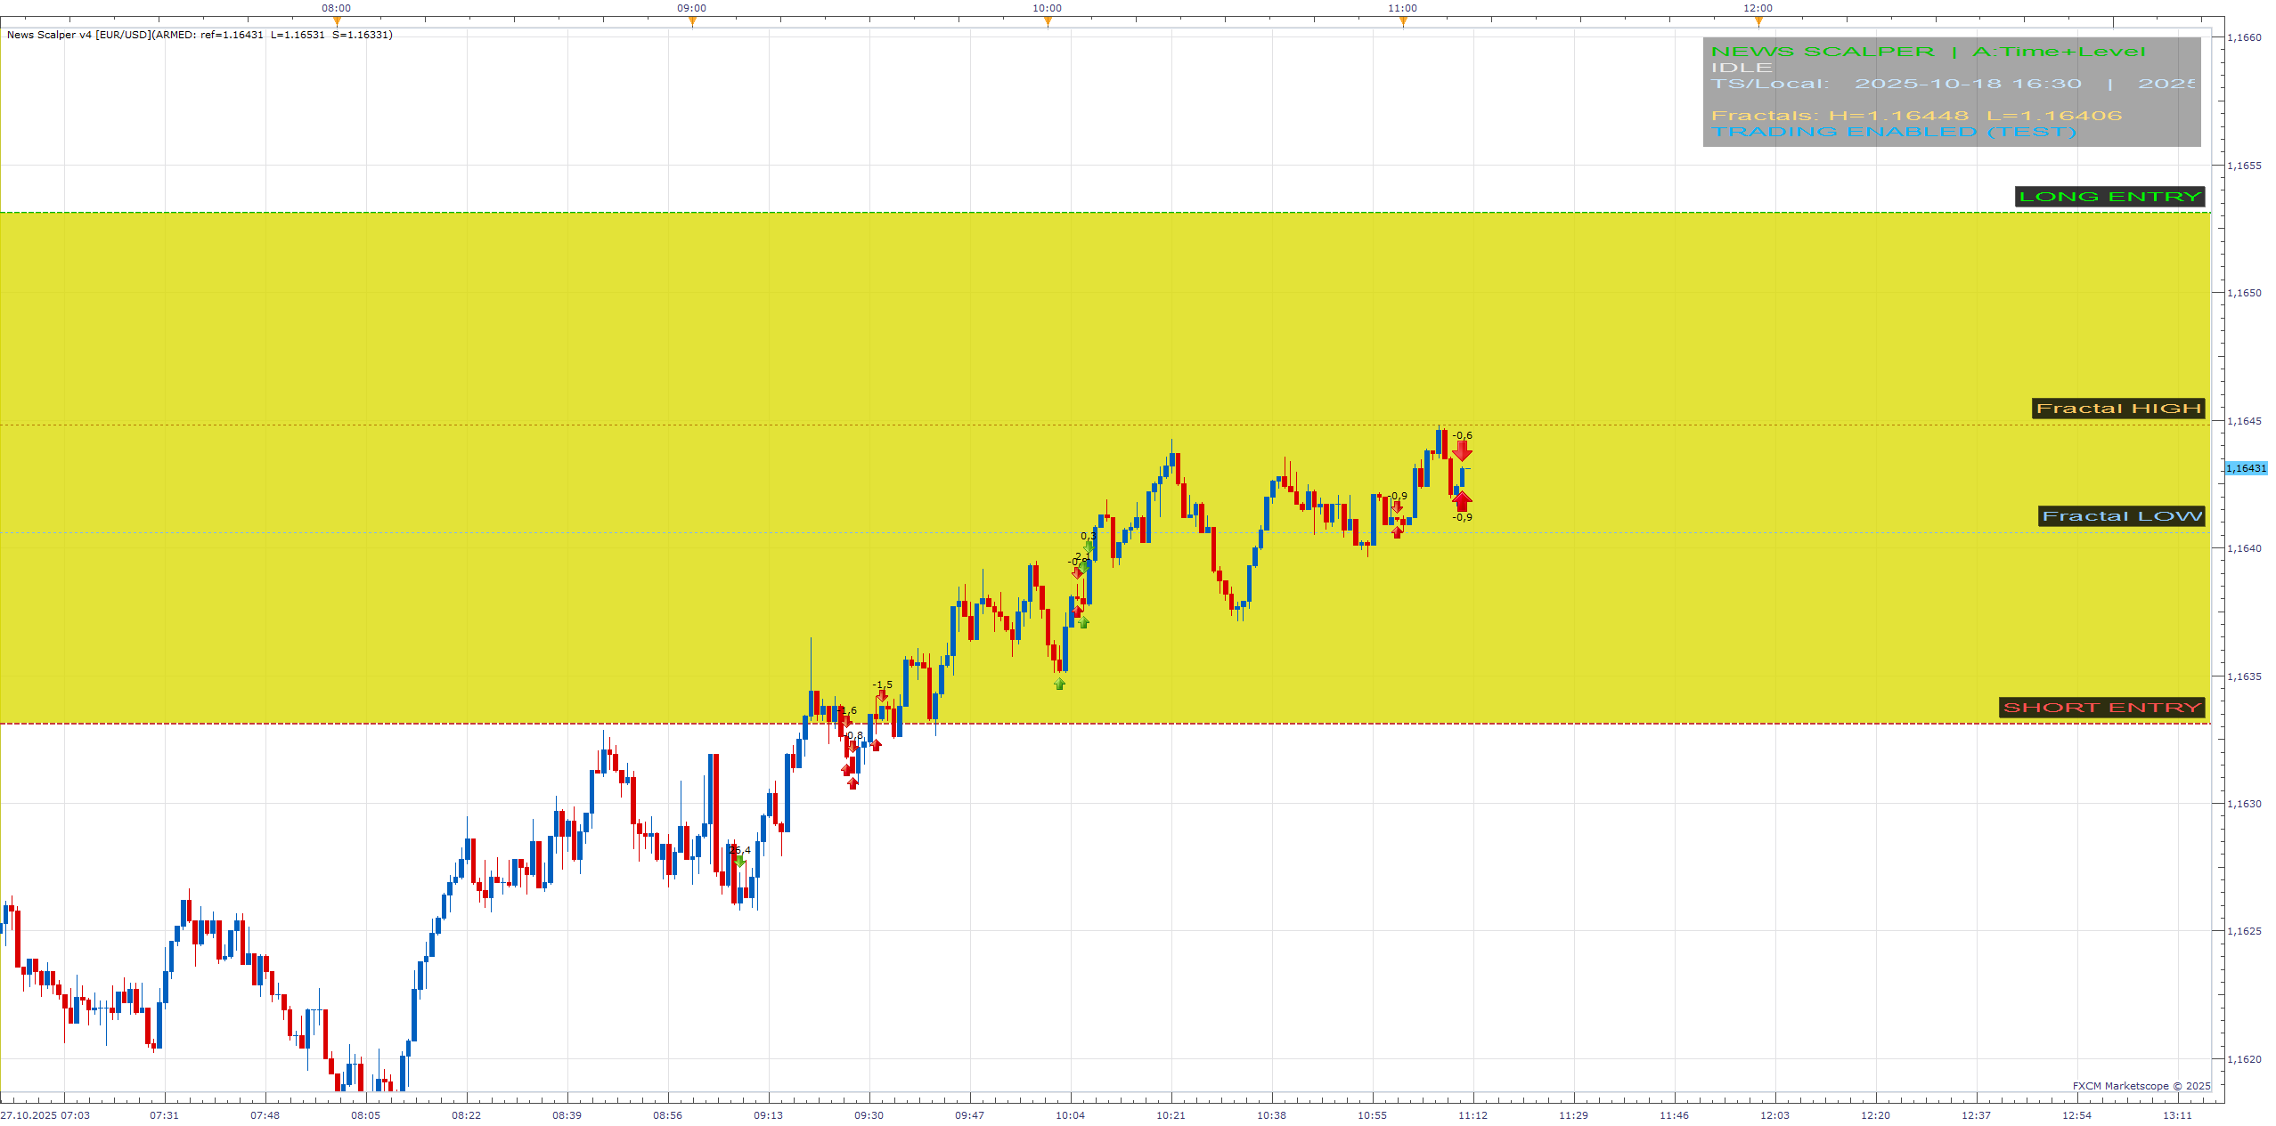2276x1126 pixels.
Task: Click the large red down arrow labeled -0,6
Action: point(1462,451)
